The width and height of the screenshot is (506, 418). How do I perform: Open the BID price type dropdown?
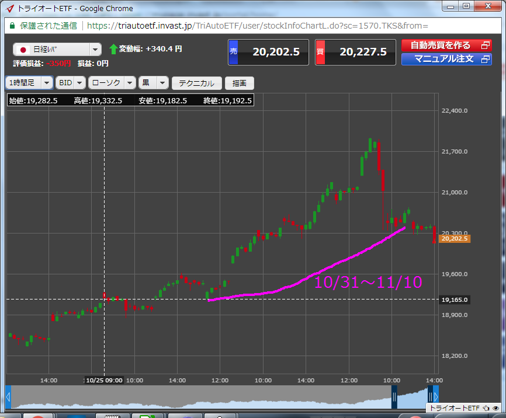(x=71, y=83)
